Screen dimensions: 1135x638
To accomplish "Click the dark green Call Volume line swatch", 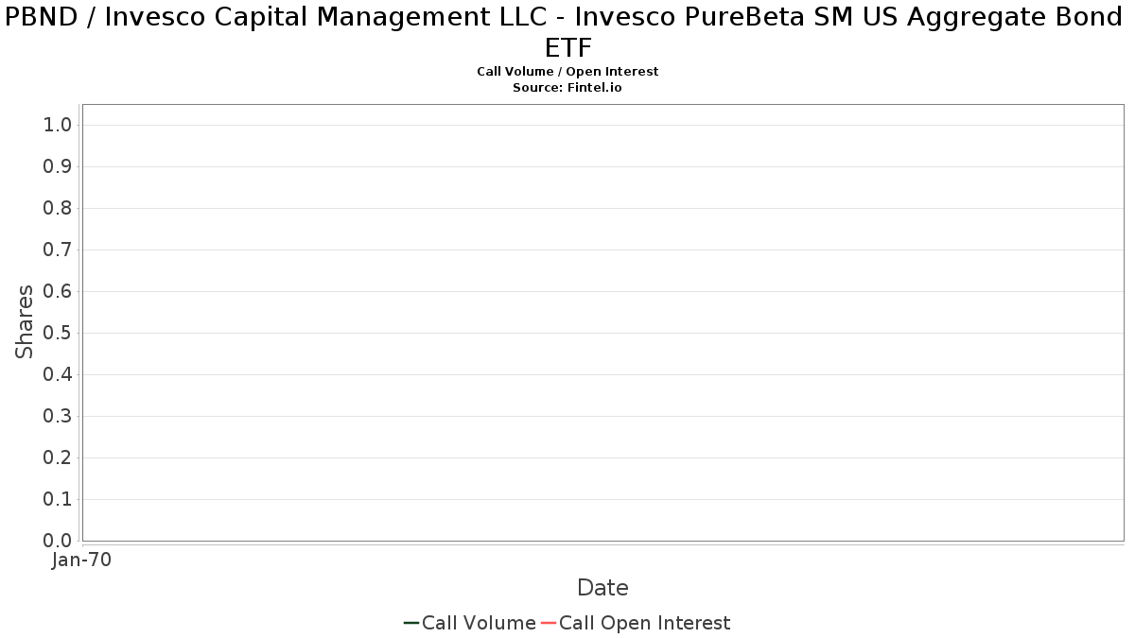I will 411,623.
